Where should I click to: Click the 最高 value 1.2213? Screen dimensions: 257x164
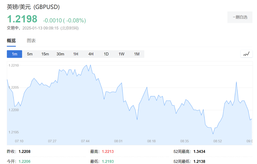[108, 151]
